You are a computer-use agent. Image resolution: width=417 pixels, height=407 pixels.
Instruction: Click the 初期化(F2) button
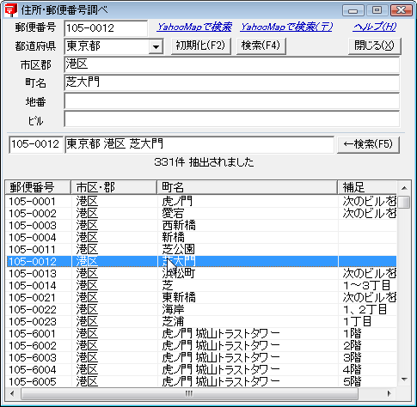[201, 46]
